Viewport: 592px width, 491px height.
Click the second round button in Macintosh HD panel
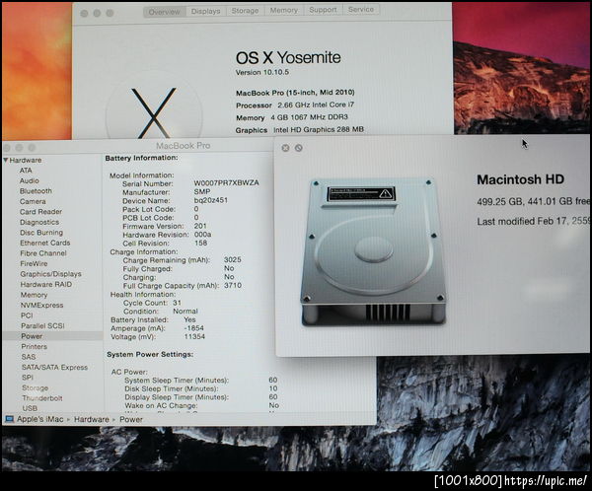299,148
